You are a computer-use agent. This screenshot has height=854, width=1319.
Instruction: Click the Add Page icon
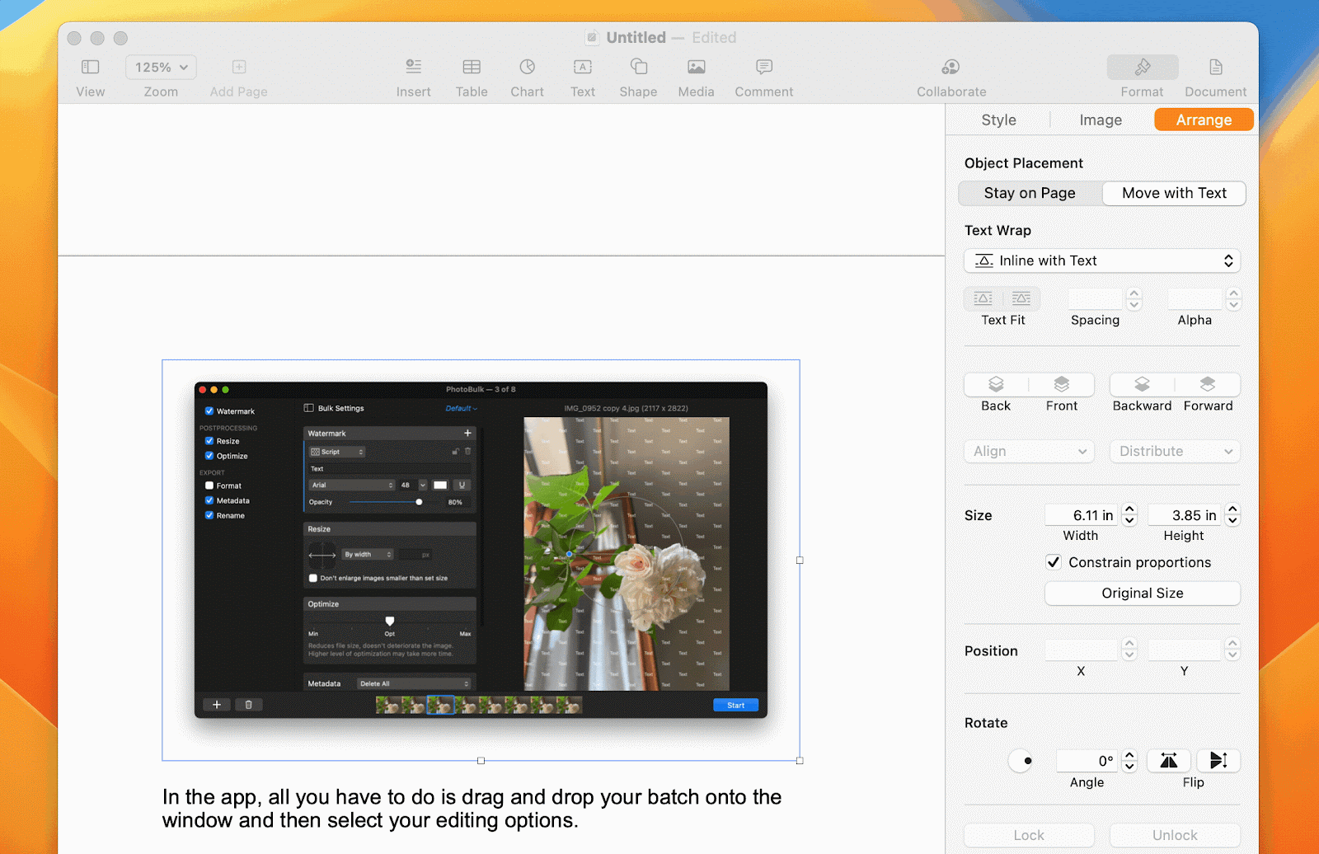(239, 67)
